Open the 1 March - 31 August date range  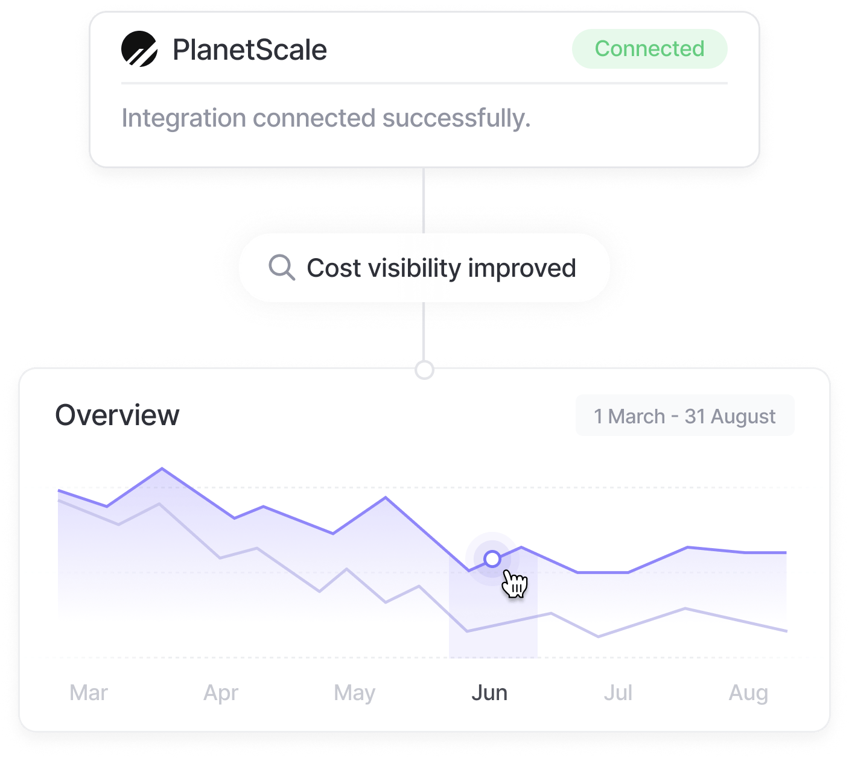pos(684,415)
